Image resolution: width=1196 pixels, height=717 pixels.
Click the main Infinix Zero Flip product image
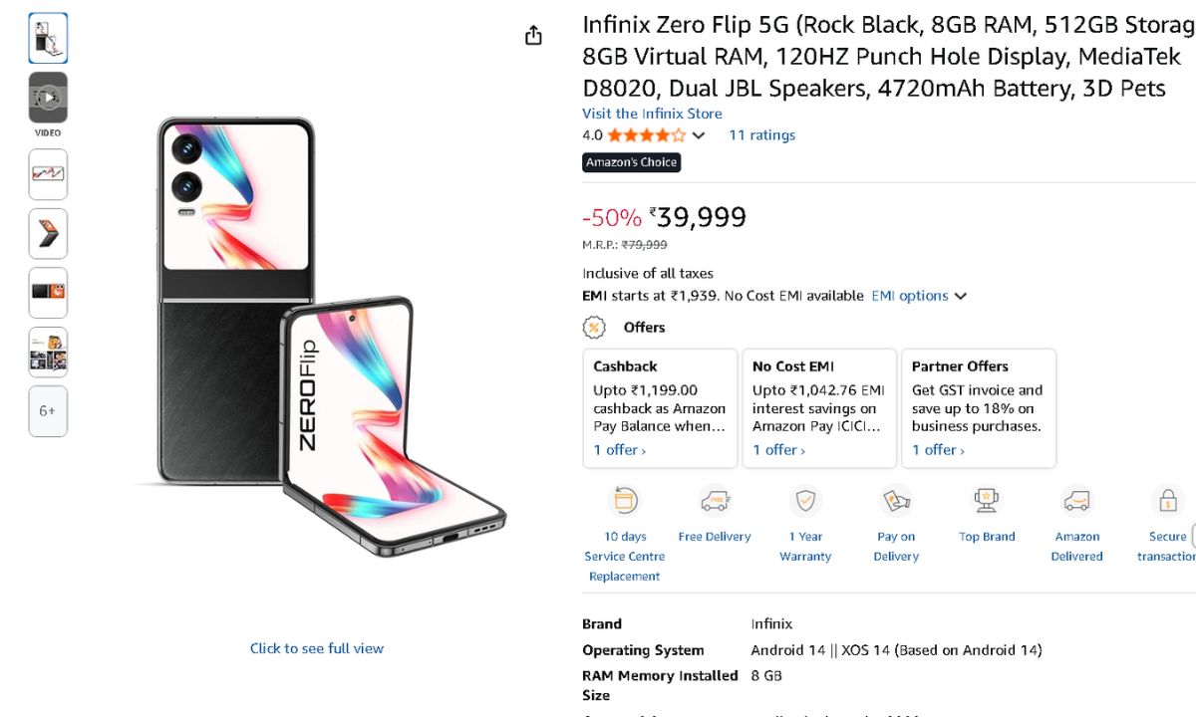click(x=319, y=339)
